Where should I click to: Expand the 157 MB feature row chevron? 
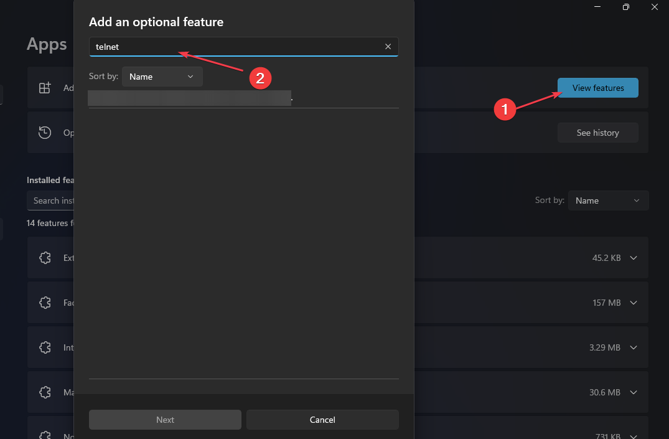point(634,303)
